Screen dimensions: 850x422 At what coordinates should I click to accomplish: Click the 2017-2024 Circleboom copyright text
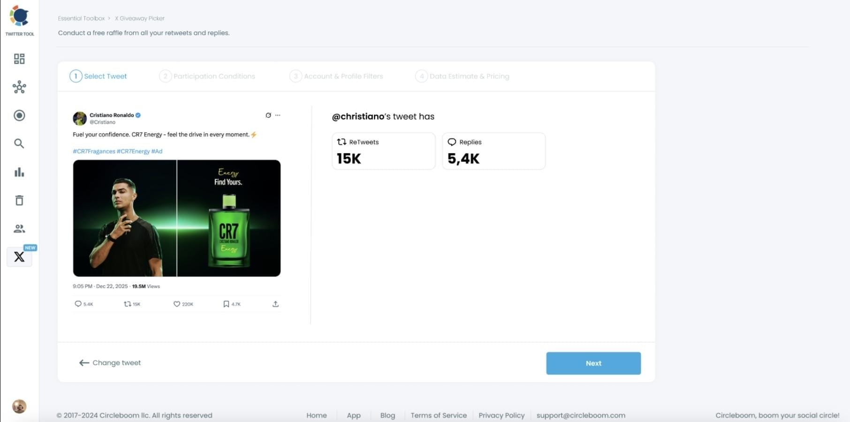134,415
